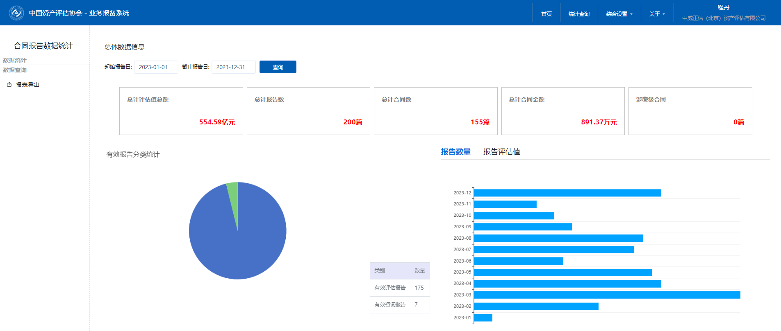Image resolution: width=781 pixels, height=331 pixels.
Task: Go to 统计查询 in the top navigation
Action: point(579,14)
